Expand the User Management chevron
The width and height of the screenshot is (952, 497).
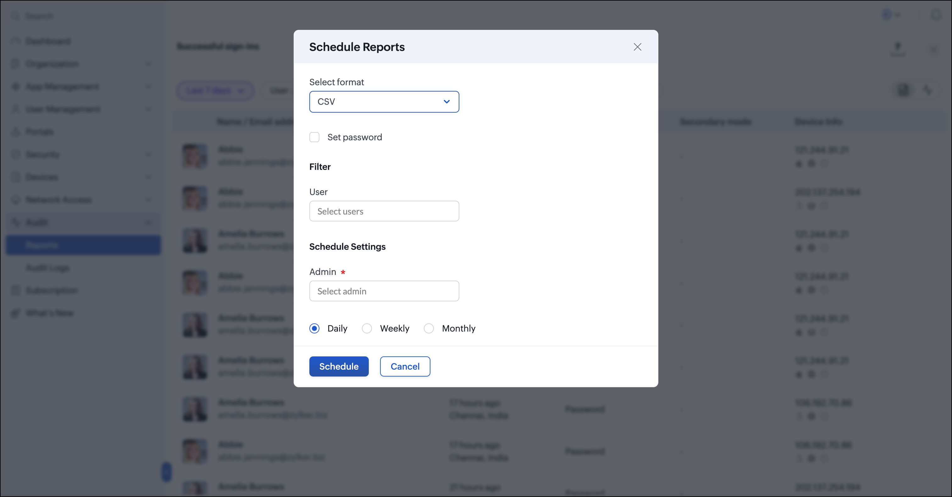[149, 109]
